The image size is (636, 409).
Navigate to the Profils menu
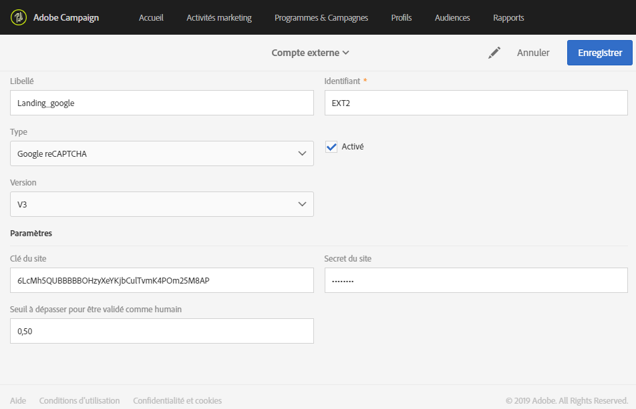[402, 18]
